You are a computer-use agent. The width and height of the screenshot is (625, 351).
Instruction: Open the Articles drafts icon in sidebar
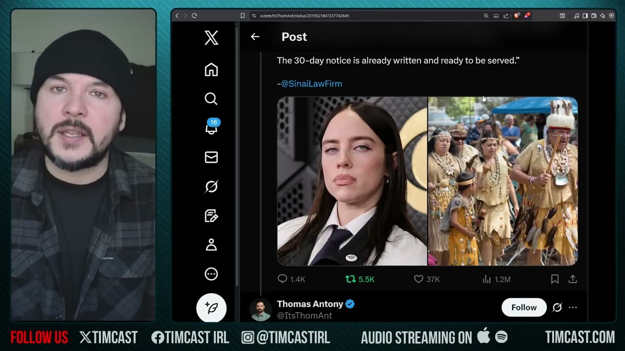(211, 215)
